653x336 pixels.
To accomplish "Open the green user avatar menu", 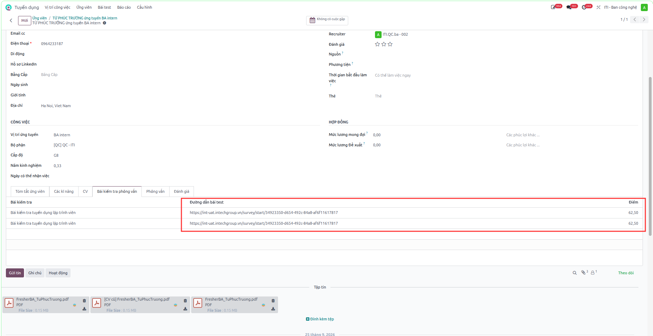I will click(x=644, y=7).
